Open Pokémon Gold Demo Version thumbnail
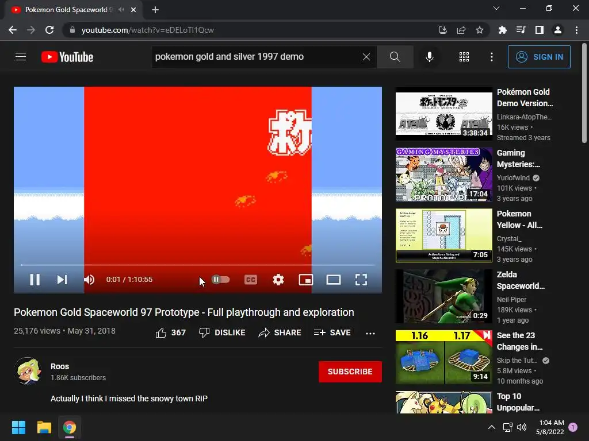Image resolution: width=589 pixels, height=441 pixels. click(x=443, y=114)
